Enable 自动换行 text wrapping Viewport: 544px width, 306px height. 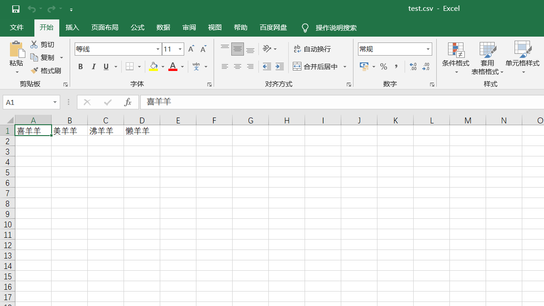click(314, 48)
